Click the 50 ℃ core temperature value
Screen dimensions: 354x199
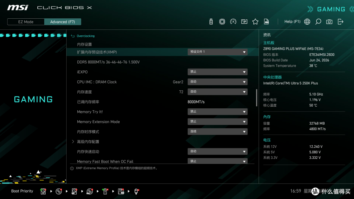313,105
